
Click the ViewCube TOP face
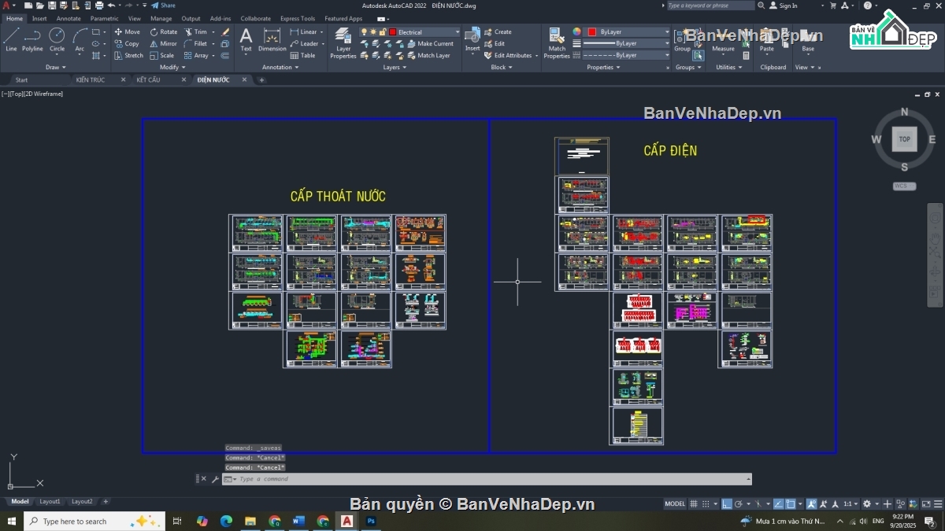click(x=904, y=139)
